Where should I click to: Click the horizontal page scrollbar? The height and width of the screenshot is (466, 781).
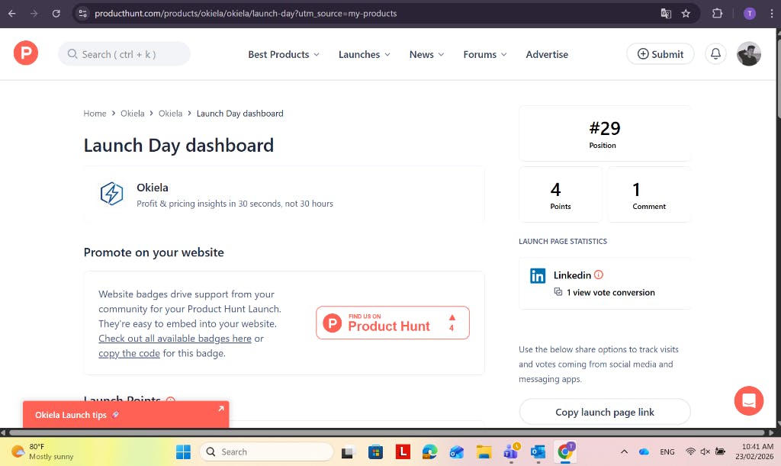(x=387, y=432)
